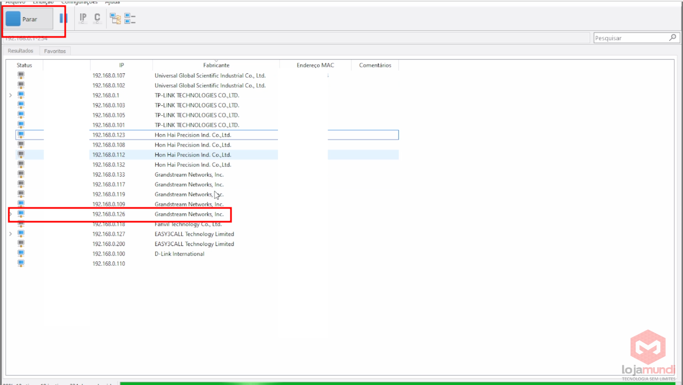Click the device icon for 192.168.0.105
Screen dimensions: 683x385
tap(21, 115)
